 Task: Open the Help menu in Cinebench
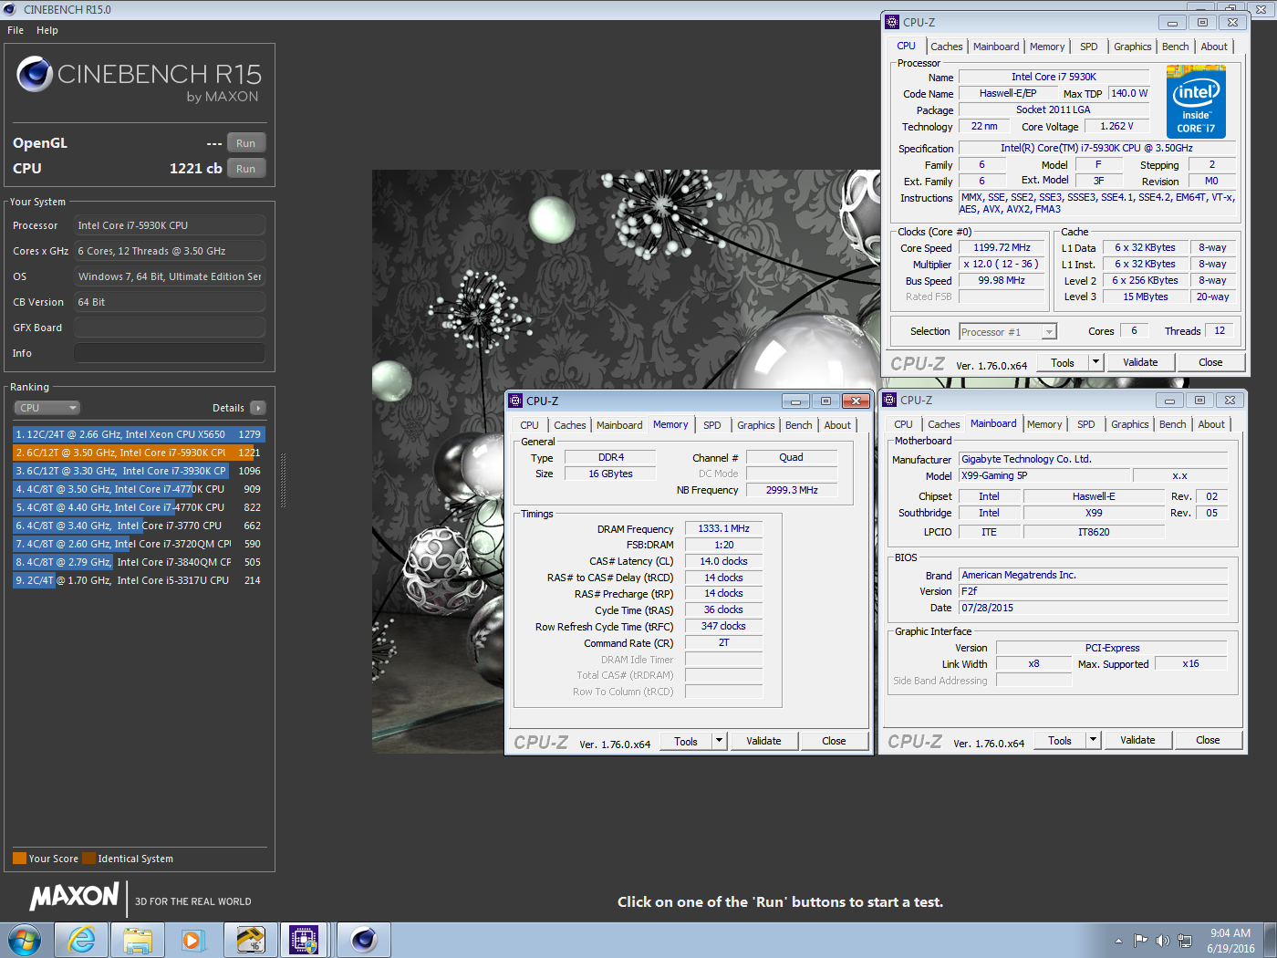coord(47,30)
